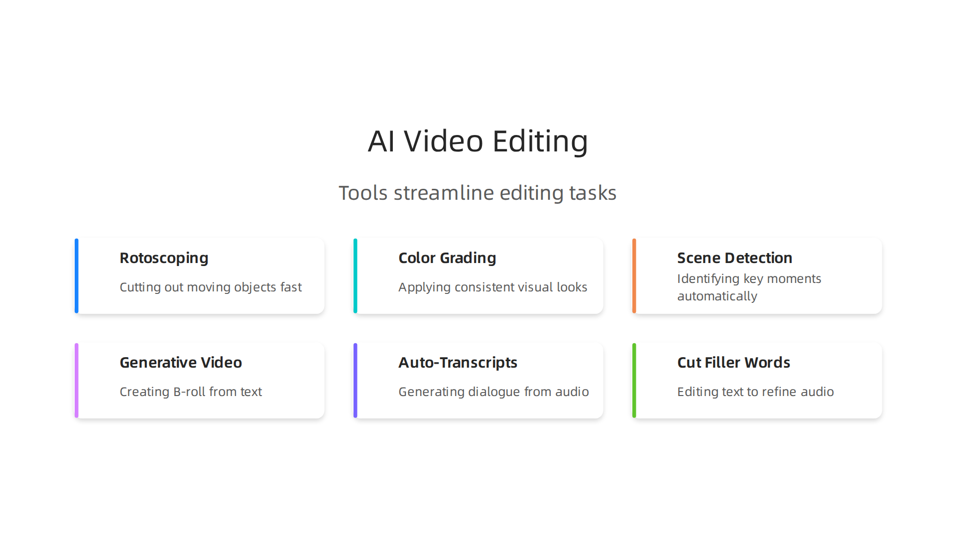Select the Generative Video card heading

coord(181,363)
